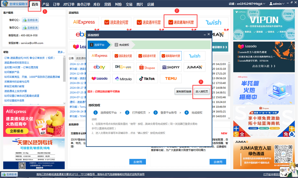Click the 打开软件根目录 link
This screenshot has width=298, height=178.
click(272, 174)
